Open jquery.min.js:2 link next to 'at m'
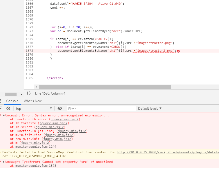This screenshot has width=219, height=176. coord(35,143)
